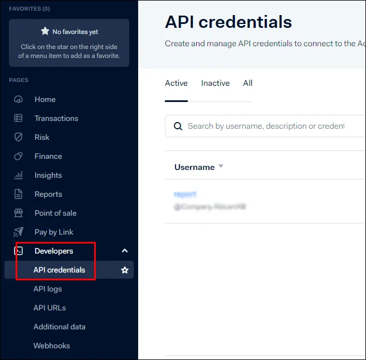Collapse the Developers menu chevron
Image resolution: width=366 pixels, height=360 pixels.
(x=125, y=251)
